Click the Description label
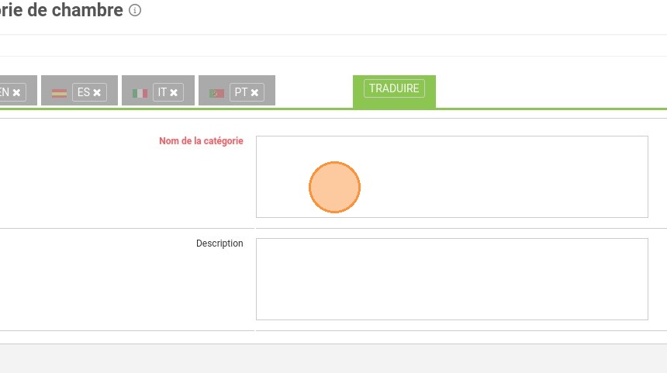Image resolution: width=667 pixels, height=373 pixels. tap(219, 243)
